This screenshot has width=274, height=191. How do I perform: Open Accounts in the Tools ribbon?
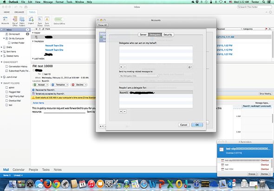[x=5, y=20]
